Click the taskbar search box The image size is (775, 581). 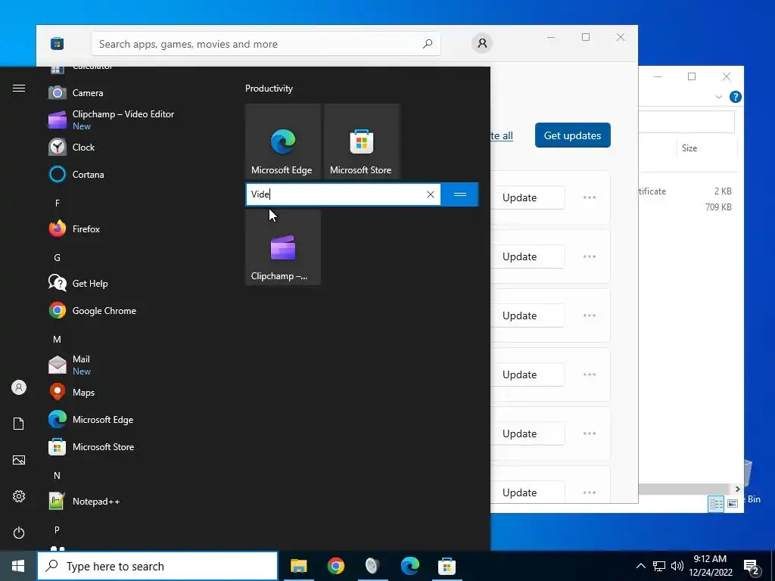pyautogui.click(x=157, y=566)
